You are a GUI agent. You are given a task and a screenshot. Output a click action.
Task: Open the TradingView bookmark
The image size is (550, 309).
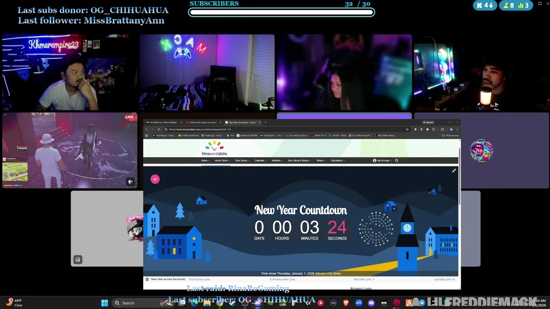(272, 136)
